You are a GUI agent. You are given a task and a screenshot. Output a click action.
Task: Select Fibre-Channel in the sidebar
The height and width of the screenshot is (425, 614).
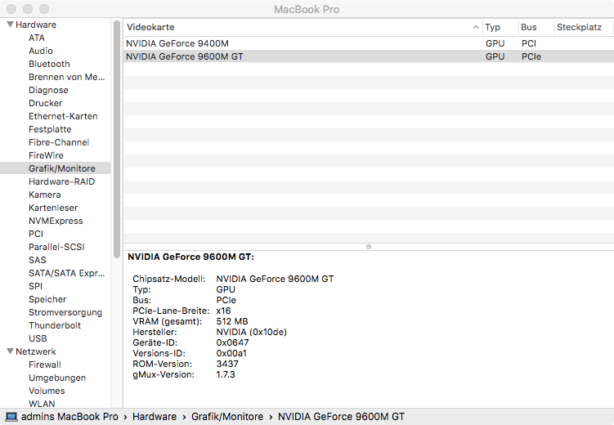[59, 142]
